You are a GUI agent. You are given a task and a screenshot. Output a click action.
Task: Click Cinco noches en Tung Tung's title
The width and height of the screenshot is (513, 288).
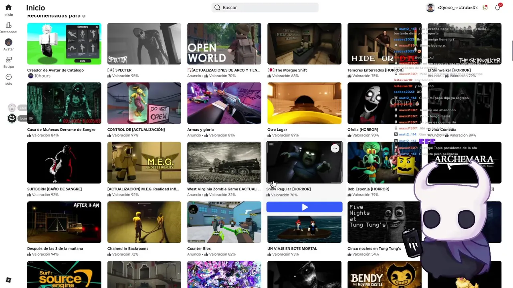[x=374, y=248]
